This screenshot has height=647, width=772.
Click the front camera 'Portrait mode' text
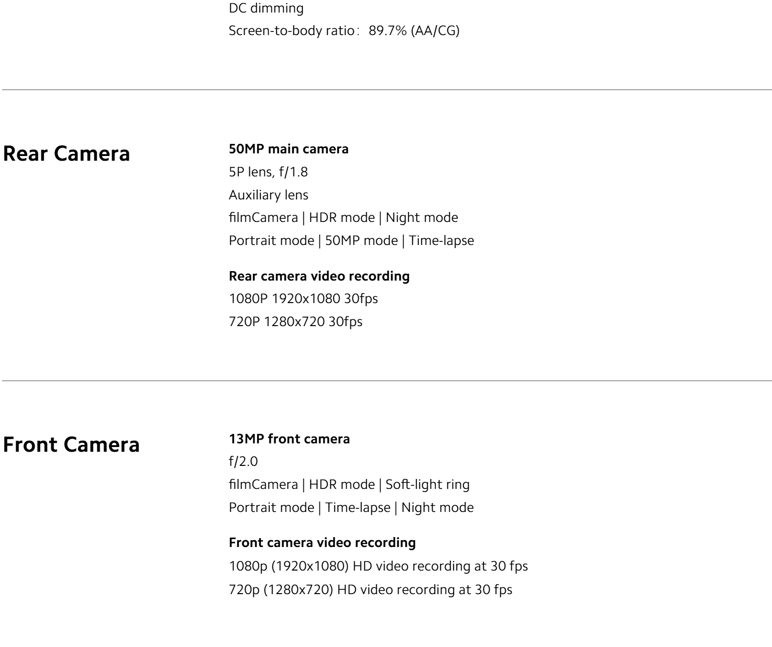click(x=271, y=508)
